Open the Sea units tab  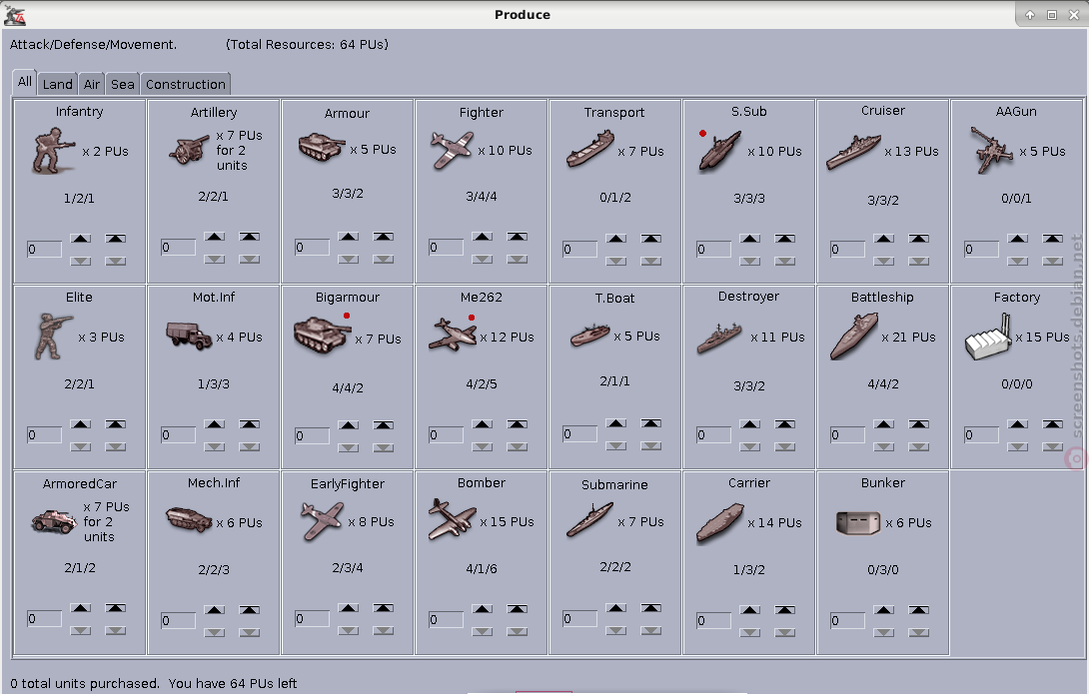pyautogui.click(x=122, y=84)
